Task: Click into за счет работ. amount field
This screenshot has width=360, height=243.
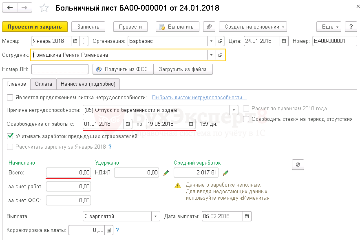Action: pyautogui.click(x=68, y=187)
